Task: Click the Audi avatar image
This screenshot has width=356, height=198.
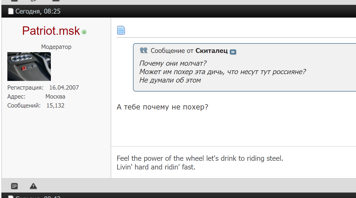Action: pyautogui.click(x=29, y=67)
